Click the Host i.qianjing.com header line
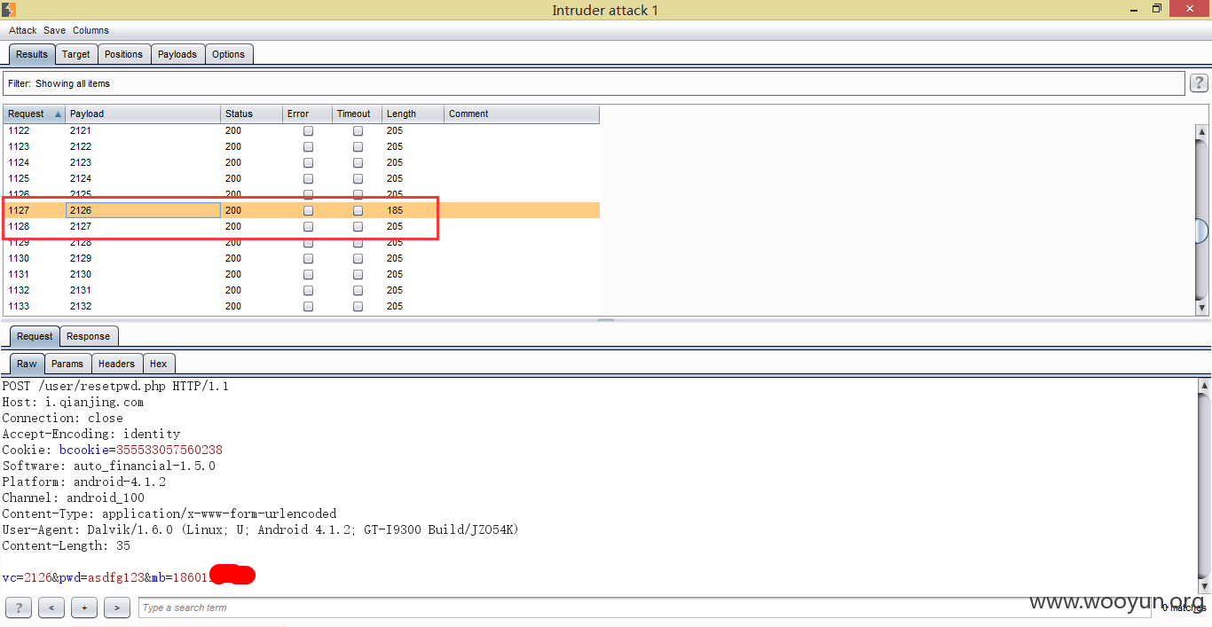Image resolution: width=1212 pixels, height=627 pixels. [x=73, y=402]
